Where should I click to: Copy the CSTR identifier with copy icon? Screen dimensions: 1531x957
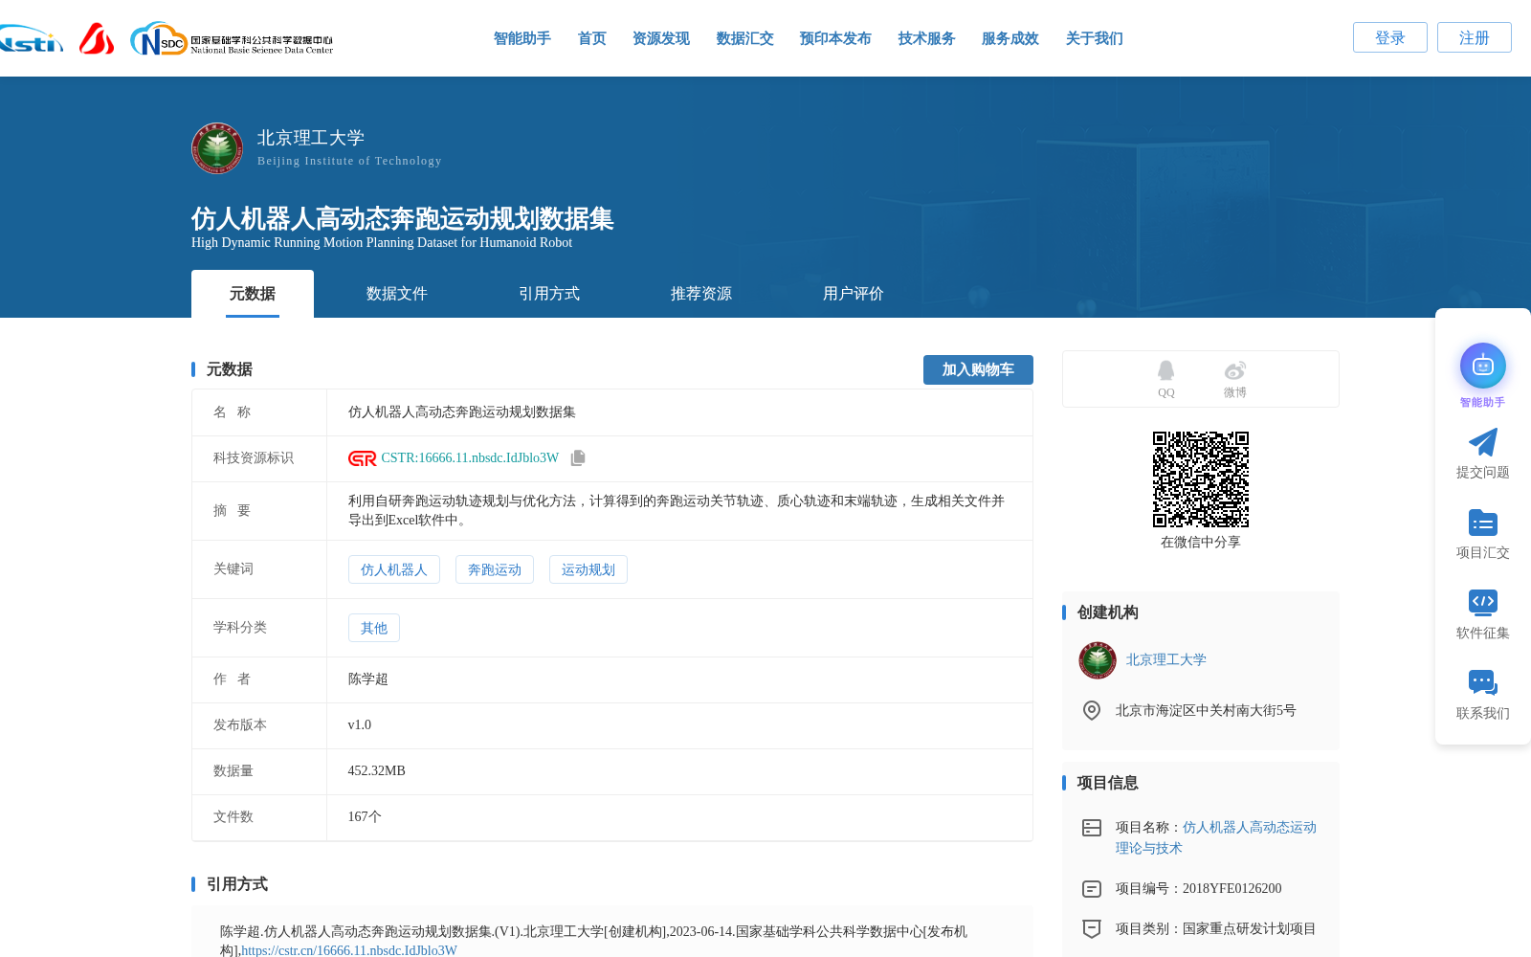click(578, 458)
